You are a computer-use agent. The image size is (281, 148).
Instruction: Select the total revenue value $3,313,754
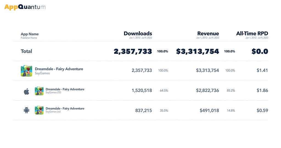(x=198, y=51)
